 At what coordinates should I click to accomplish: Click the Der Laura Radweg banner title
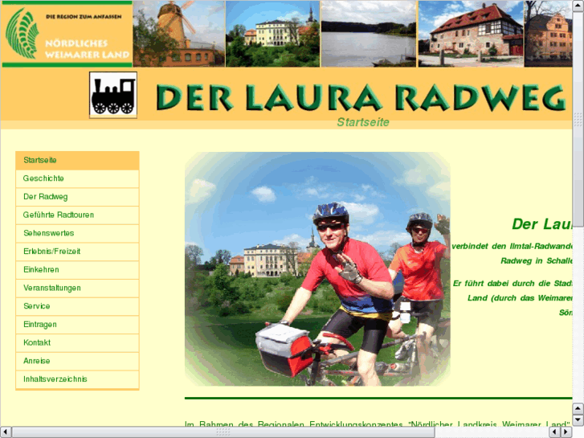coord(361,98)
